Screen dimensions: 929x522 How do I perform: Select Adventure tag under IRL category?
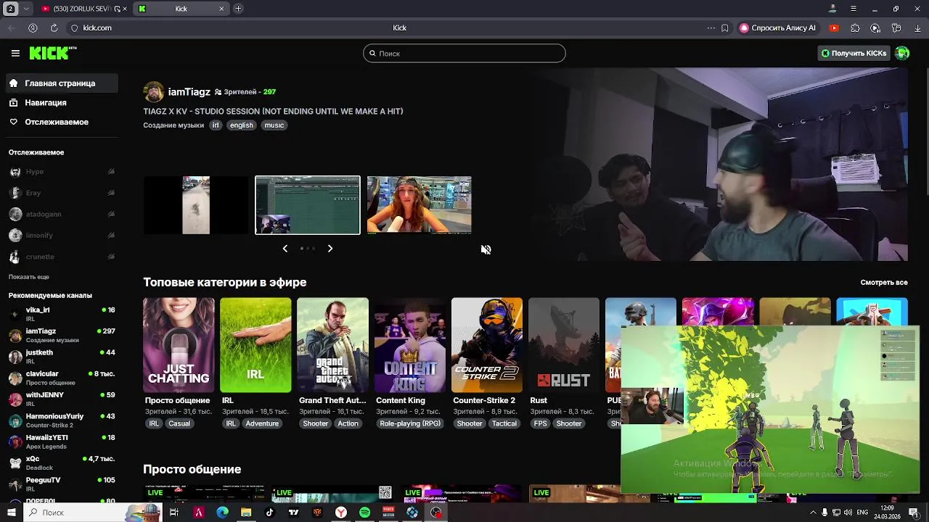(262, 423)
